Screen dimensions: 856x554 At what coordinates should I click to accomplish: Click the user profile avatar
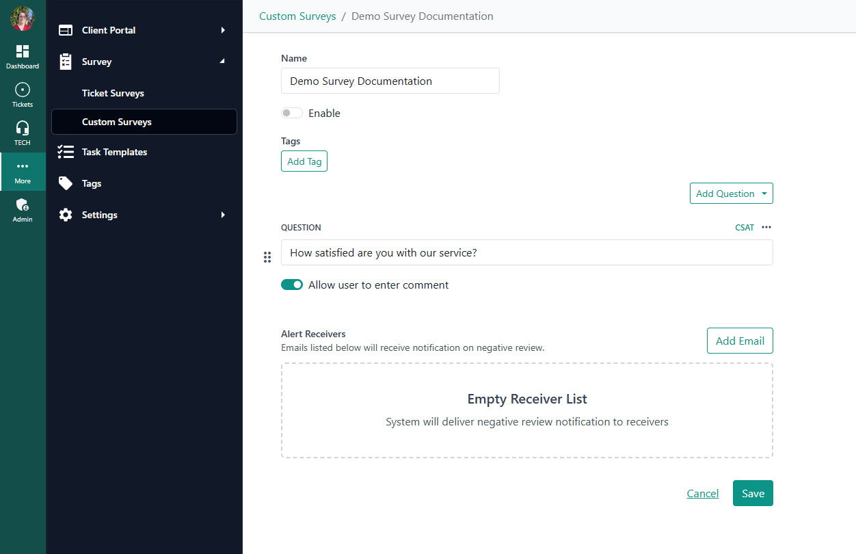coord(23,18)
